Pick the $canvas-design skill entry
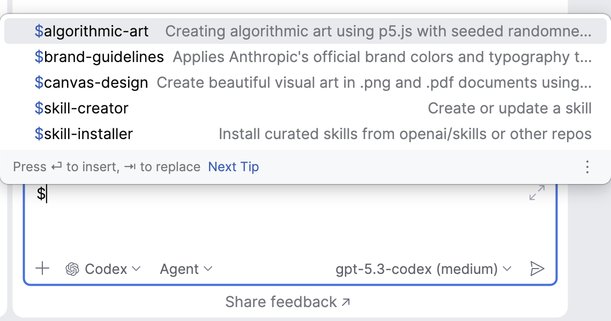 [x=91, y=82]
